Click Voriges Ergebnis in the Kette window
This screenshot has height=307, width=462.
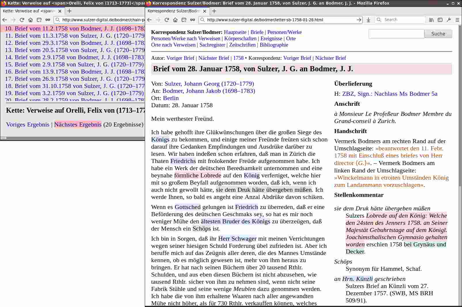coord(28,124)
